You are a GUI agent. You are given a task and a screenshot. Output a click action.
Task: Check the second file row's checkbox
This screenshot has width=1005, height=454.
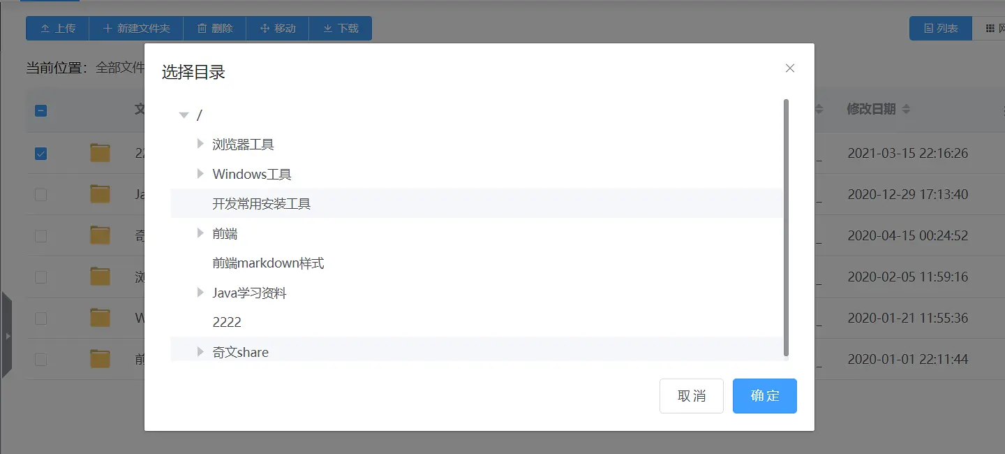40,194
